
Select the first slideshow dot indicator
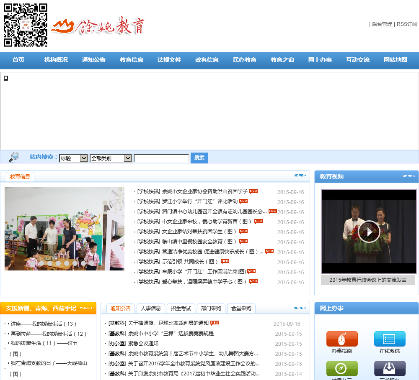(33, 263)
